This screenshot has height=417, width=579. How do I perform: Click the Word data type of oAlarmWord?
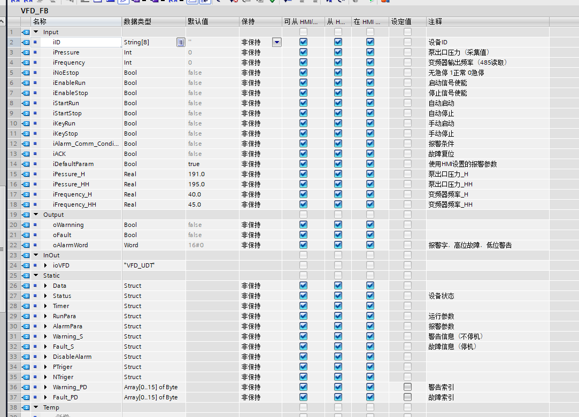131,245
